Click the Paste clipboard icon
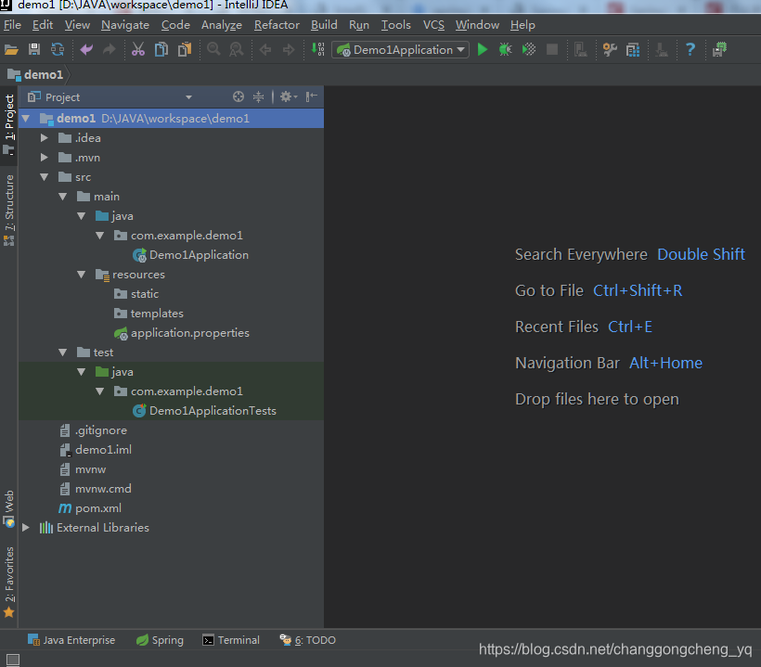The image size is (761, 667). tap(185, 49)
